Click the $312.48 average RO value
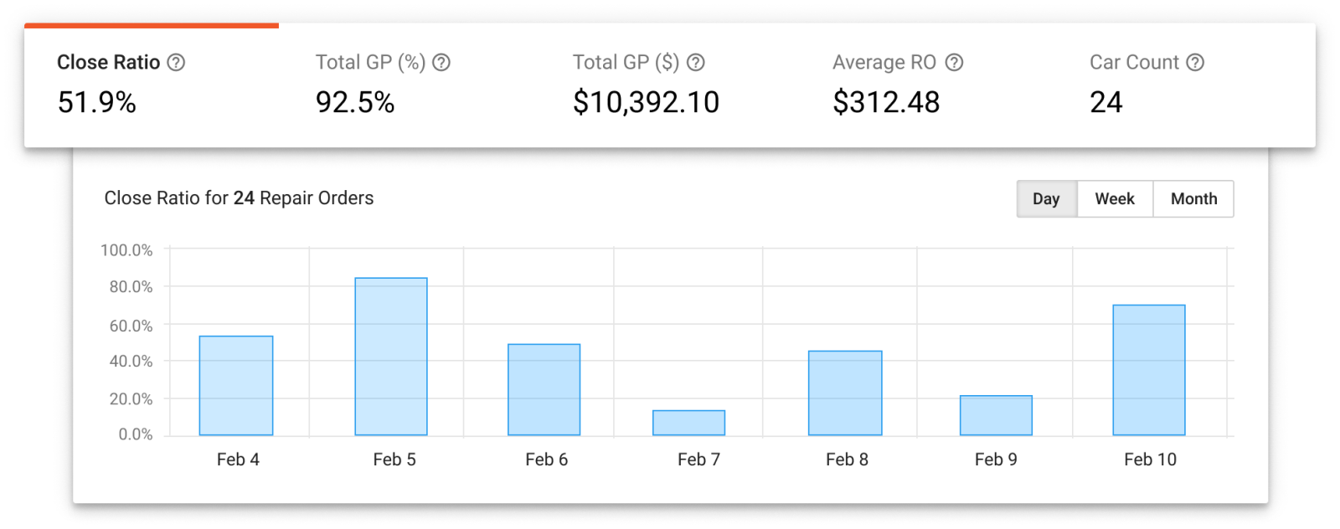Image resolution: width=1340 pixels, height=529 pixels. tap(886, 102)
